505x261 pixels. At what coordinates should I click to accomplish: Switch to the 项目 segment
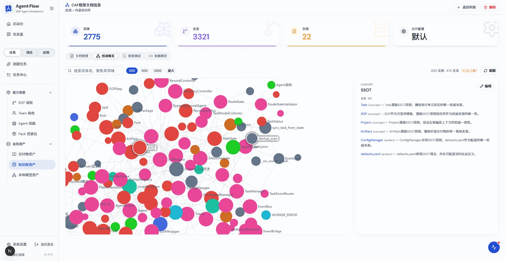tap(29, 53)
